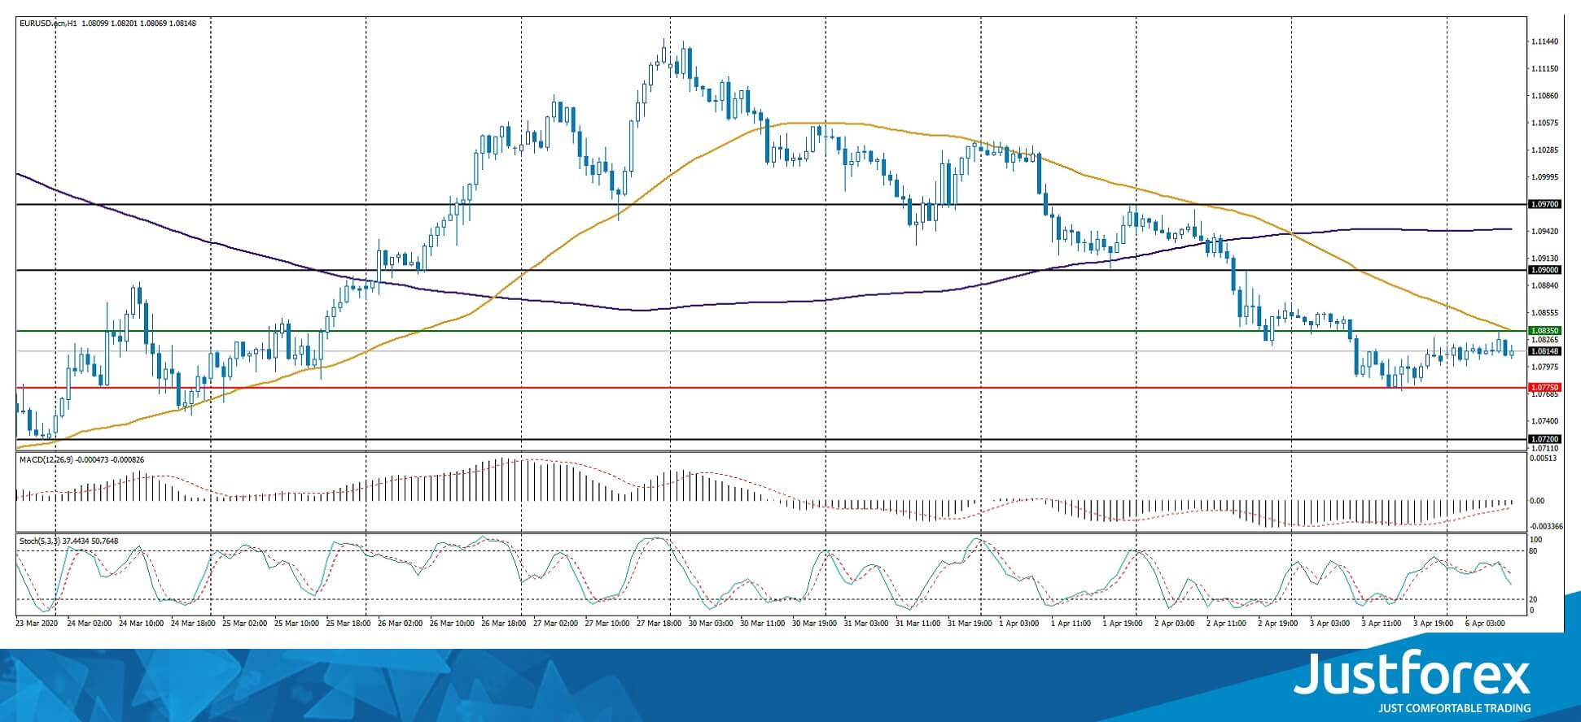Select the 2 Apr 11:00 time label
This screenshot has width=1581, height=722.
pos(1227,624)
